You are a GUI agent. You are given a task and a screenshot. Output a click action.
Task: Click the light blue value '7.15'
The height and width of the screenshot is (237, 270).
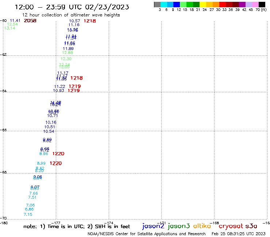28,214
